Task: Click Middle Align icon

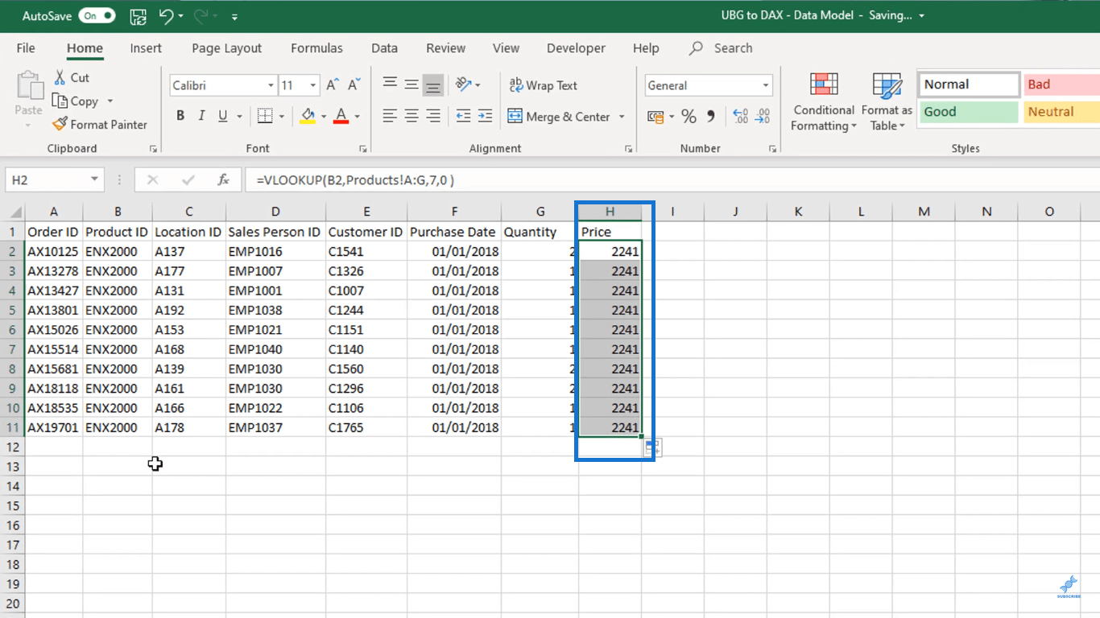Action: pos(411,84)
